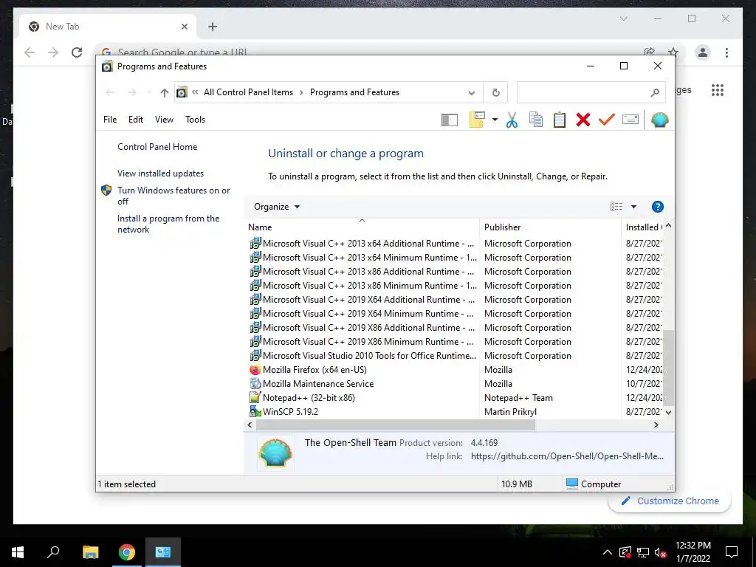Select WinSCP 5.19.2 entry

pos(455,412)
